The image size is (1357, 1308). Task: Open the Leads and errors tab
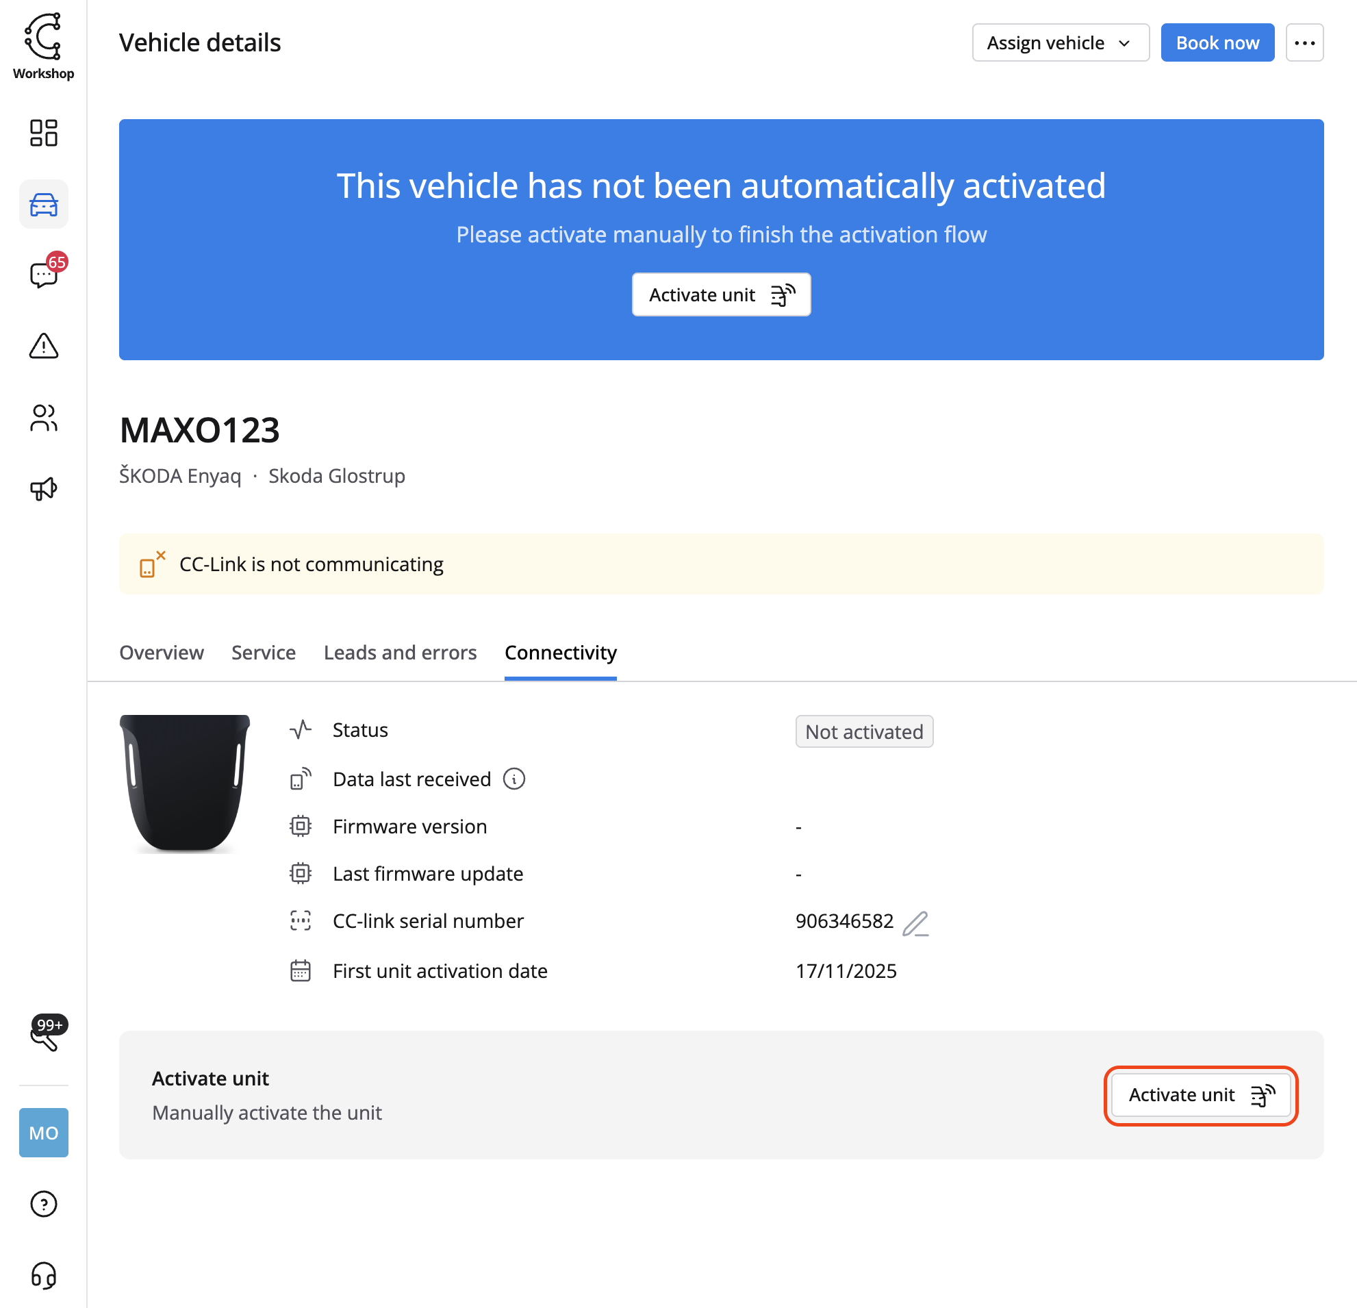(x=400, y=652)
